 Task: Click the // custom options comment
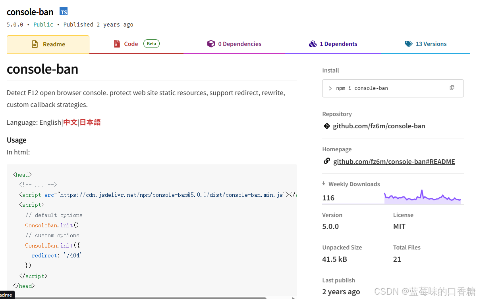52,235
